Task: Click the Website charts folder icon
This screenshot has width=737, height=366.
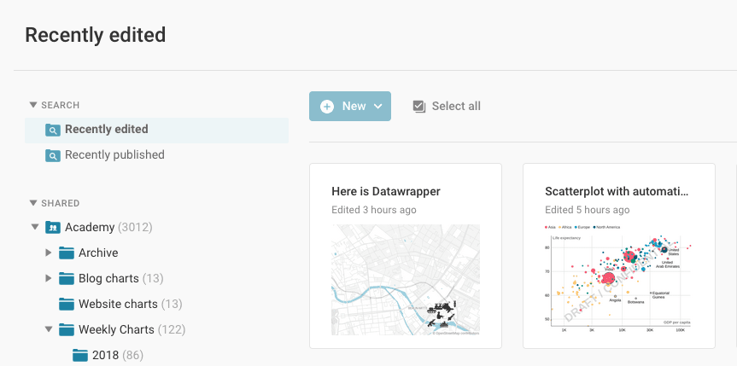Action: tap(67, 304)
